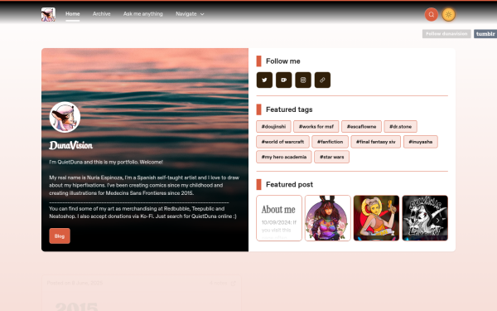Select the #escaflowne tag
The image size is (497, 311).
point(361,127)
